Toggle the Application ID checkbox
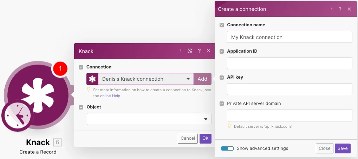This screenshot has width=358, height=159. [x=222, y=52]
